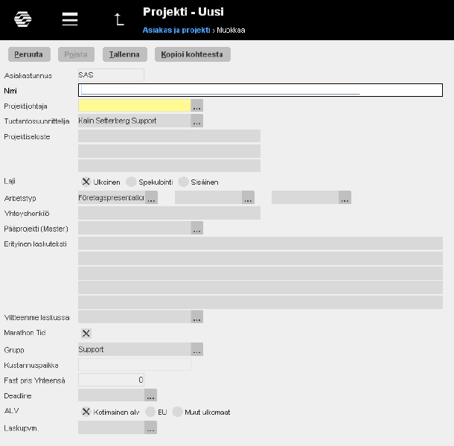Click first Erityinen laskuteksti line
454x446 pixels.
[x=260, y=243]
